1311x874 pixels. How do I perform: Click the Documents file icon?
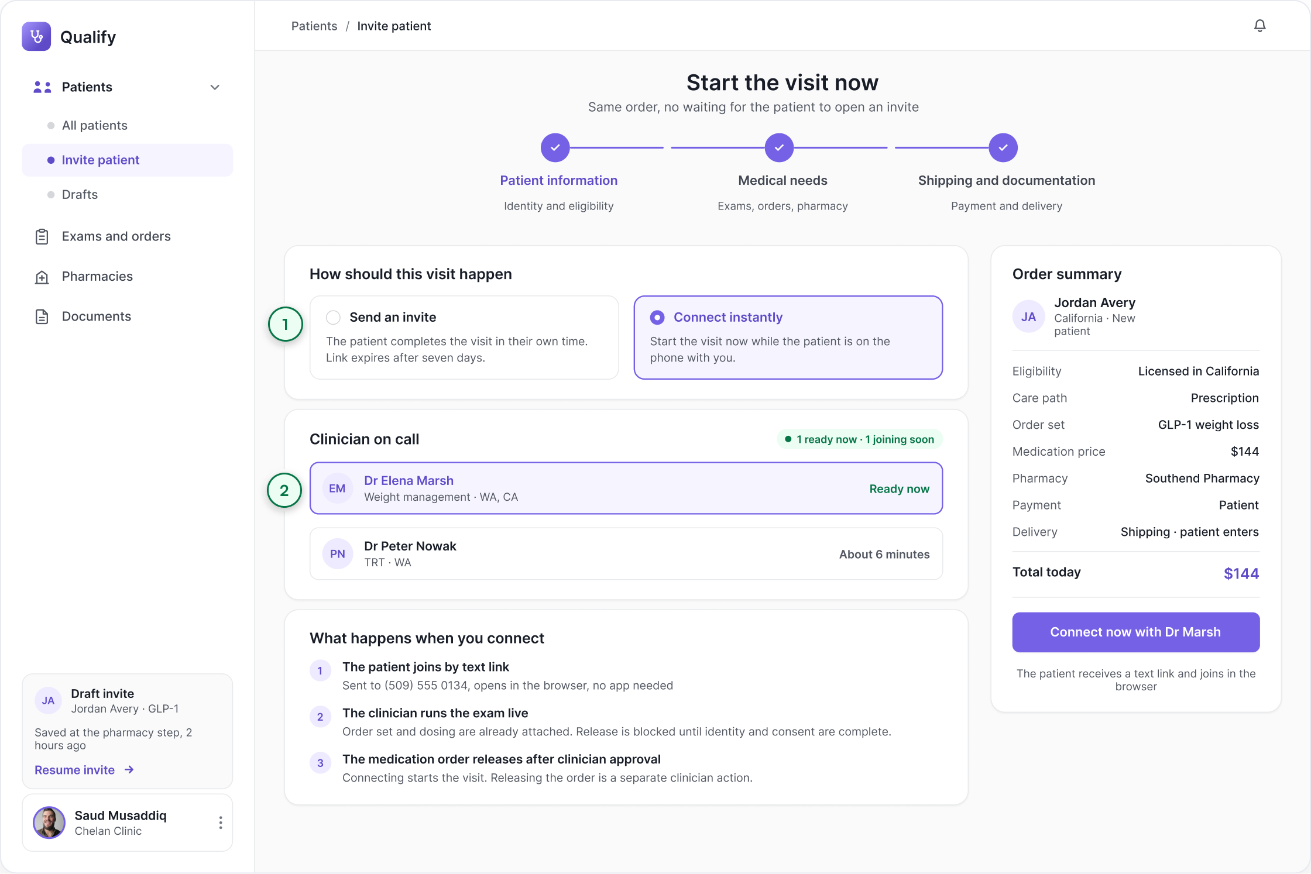pos(42,316)
